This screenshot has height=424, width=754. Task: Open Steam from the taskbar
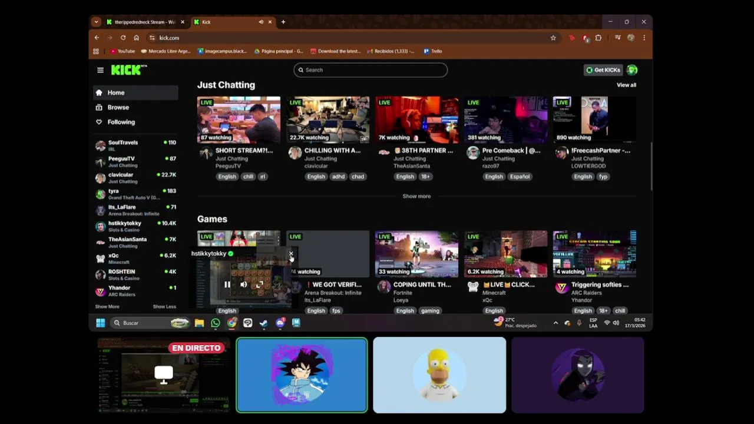[264, 323]
